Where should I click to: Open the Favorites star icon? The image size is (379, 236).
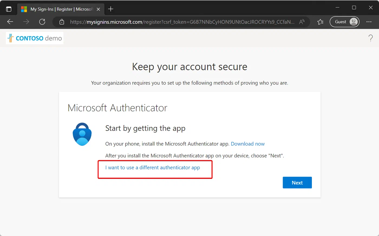pyautogui.click(x=321, y=22)
